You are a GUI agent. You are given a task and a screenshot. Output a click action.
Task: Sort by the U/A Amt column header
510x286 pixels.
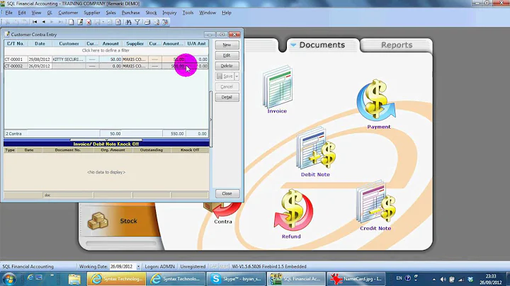(196, 44)
